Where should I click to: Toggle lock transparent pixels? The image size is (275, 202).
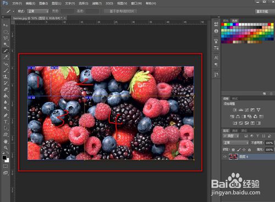(x=233, y=150)
